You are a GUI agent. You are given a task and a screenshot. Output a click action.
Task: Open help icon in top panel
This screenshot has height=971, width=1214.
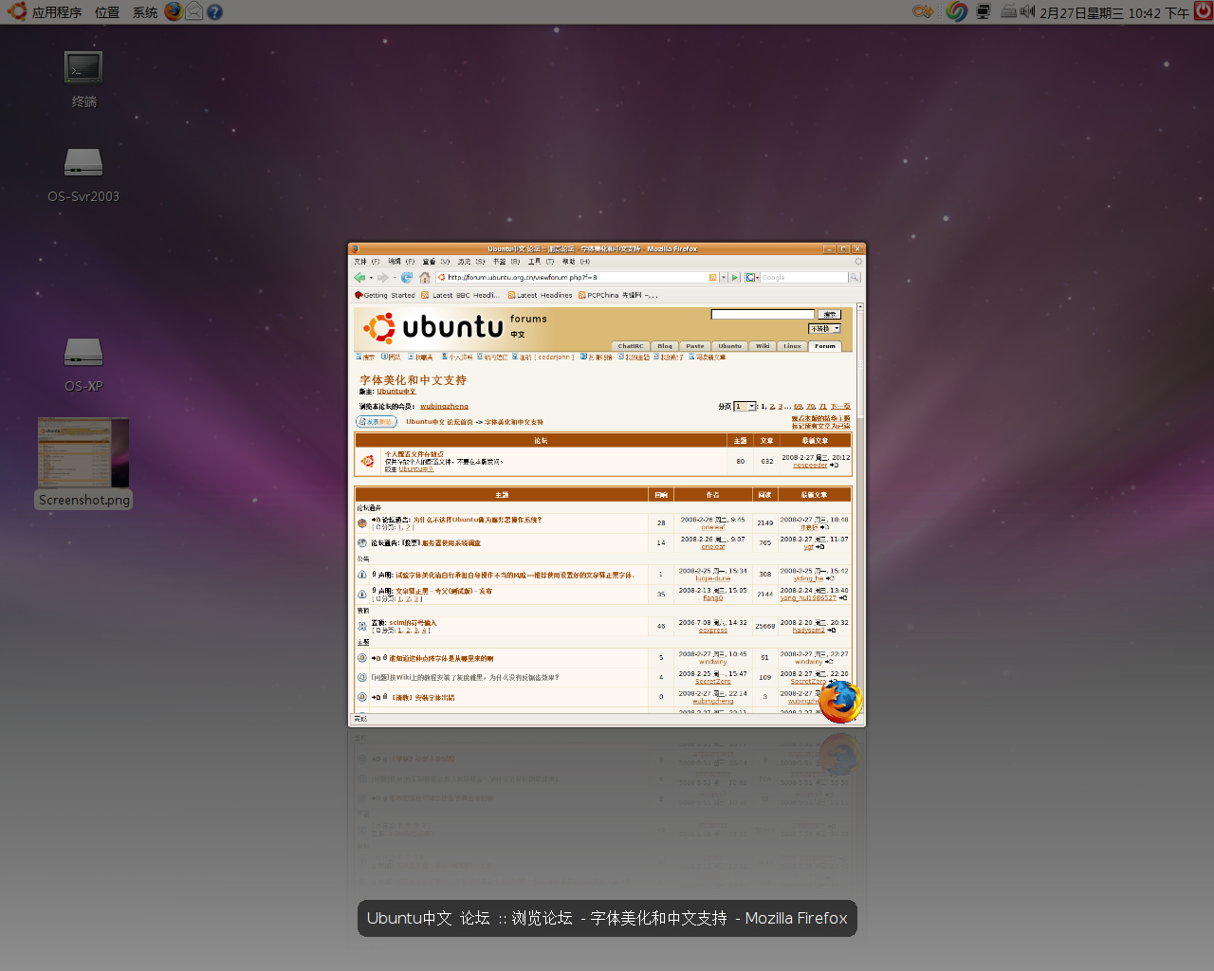[x=214, y=12]
